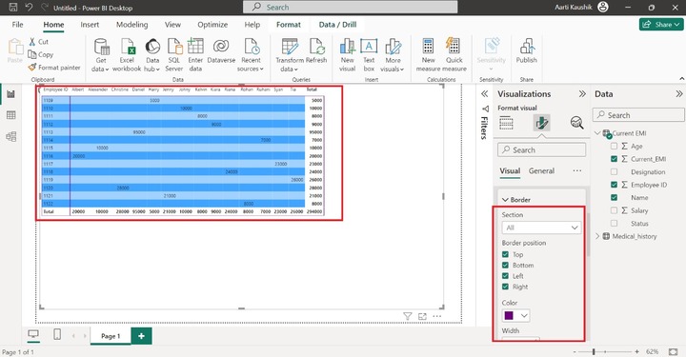
Task: Click the Redo arrow icon
Action: click(x=44, y=7)
